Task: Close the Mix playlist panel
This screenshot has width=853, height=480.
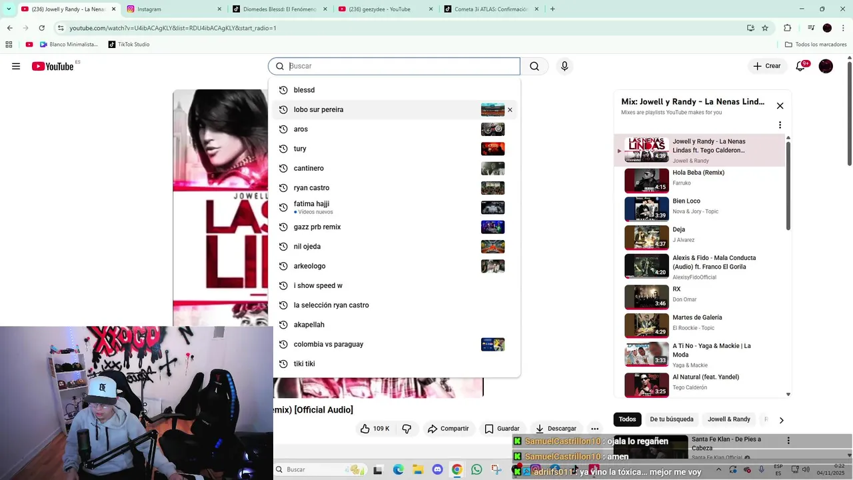Action: tap(780, 105)
